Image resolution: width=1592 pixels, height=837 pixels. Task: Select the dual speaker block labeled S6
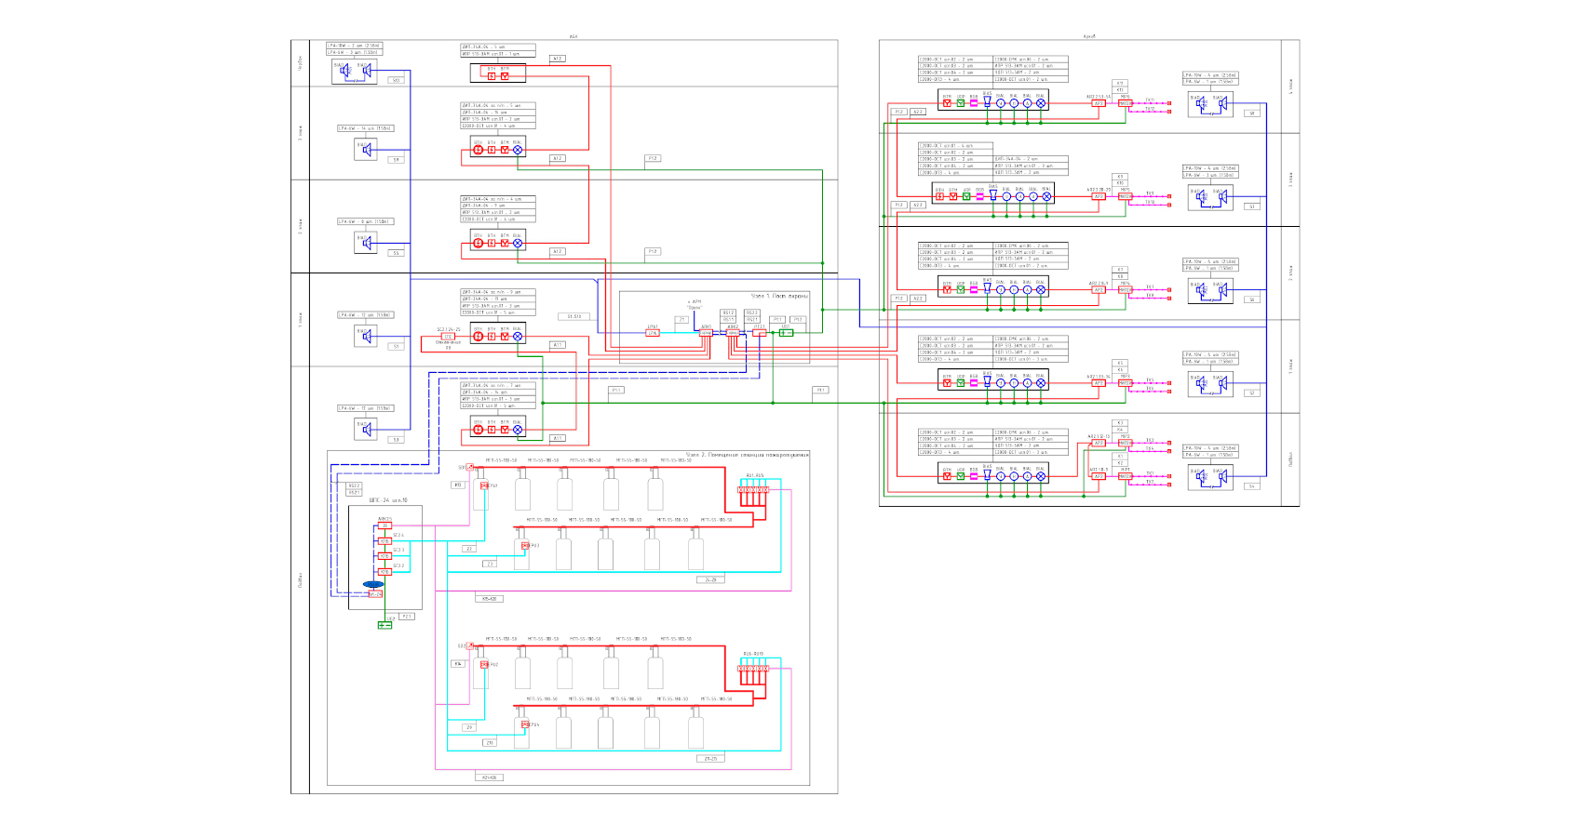point(1210,291)
